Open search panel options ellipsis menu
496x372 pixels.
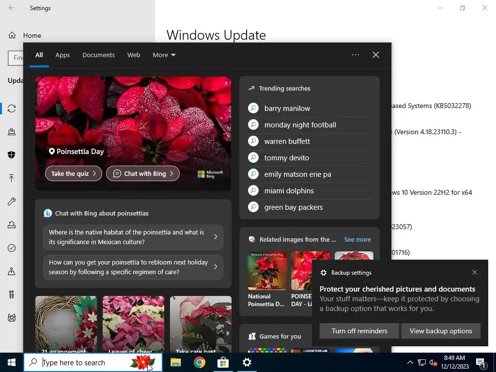click(355, 55)
